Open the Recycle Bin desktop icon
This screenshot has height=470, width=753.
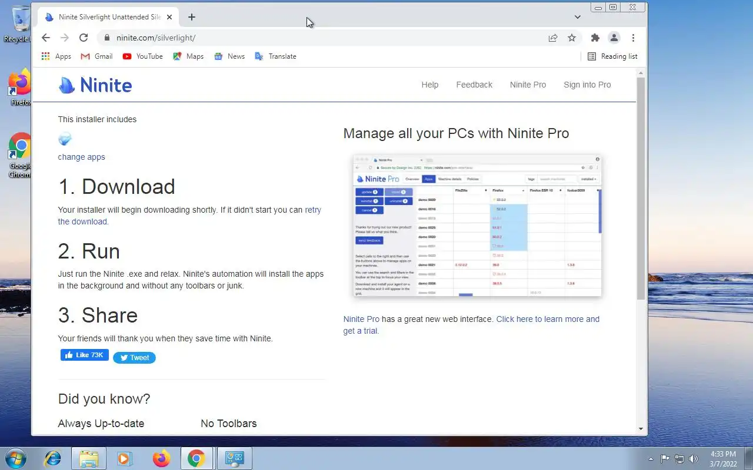[21, 25]
